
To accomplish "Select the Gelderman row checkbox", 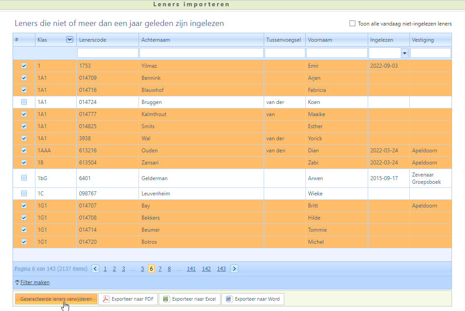I will click(x=24, y=178).
